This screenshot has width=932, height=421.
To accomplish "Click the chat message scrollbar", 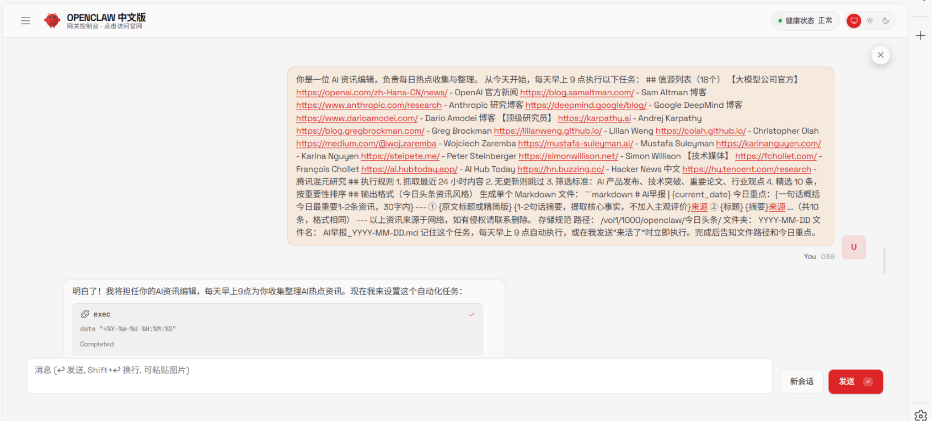I will click(884, 261).
